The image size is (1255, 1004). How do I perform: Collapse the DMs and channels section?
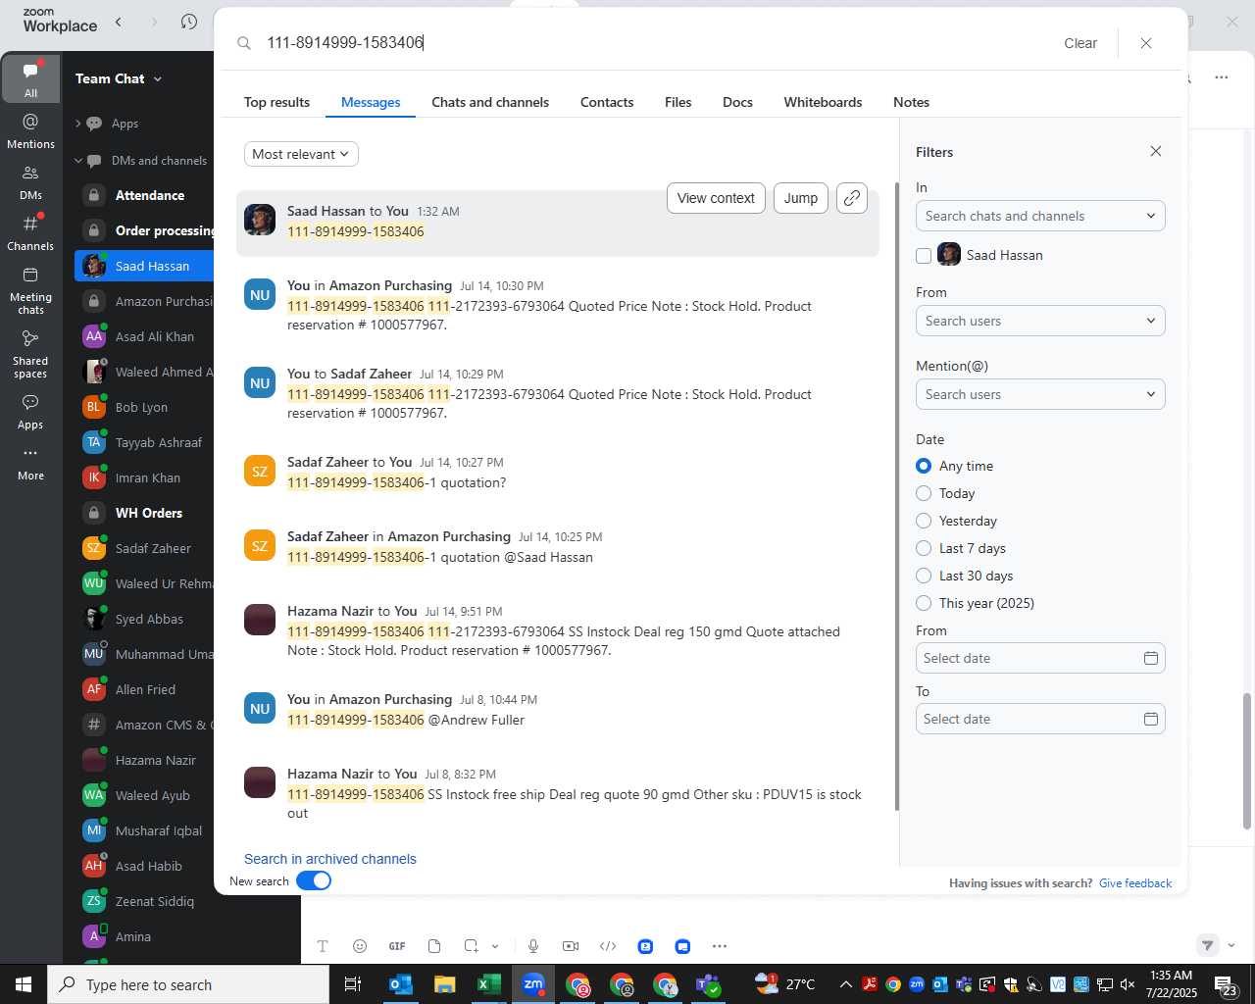click(x=78, y=161)
